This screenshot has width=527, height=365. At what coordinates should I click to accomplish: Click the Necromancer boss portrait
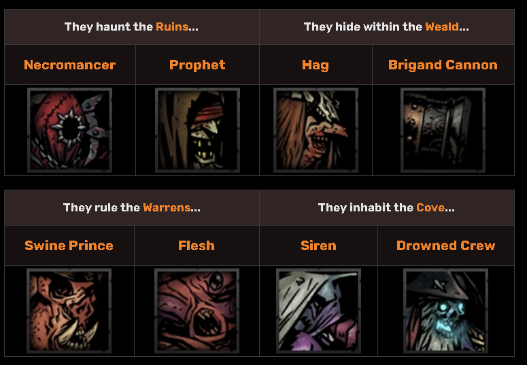click(x=69, y=130)
